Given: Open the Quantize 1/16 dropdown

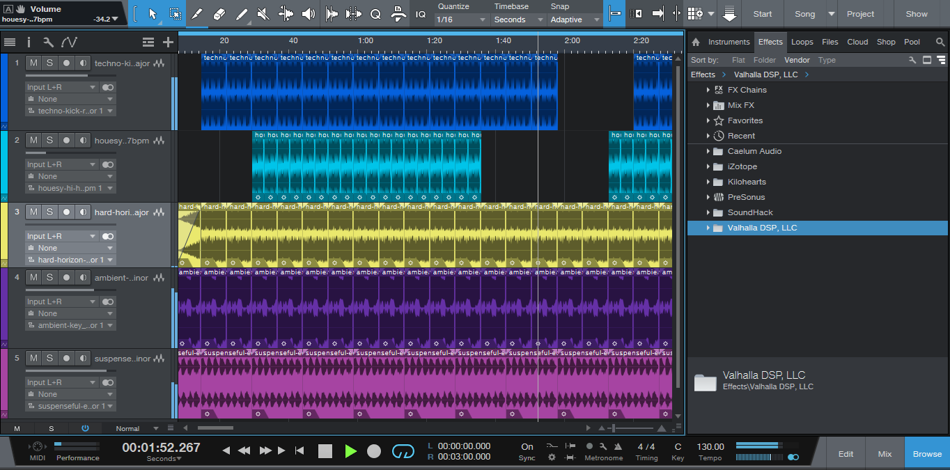Looking at the screenshot, I should coord(460,19).
